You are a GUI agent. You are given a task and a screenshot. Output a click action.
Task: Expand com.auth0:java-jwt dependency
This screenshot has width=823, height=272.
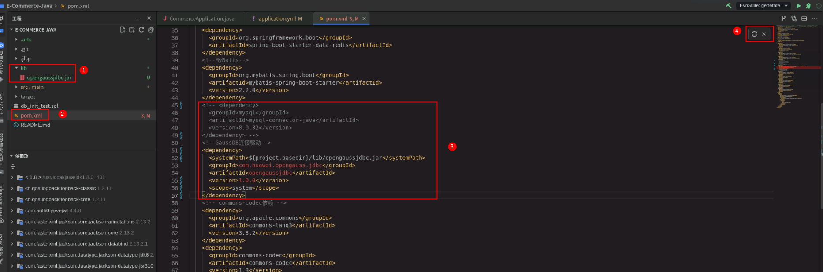click(x=12, y=210)
